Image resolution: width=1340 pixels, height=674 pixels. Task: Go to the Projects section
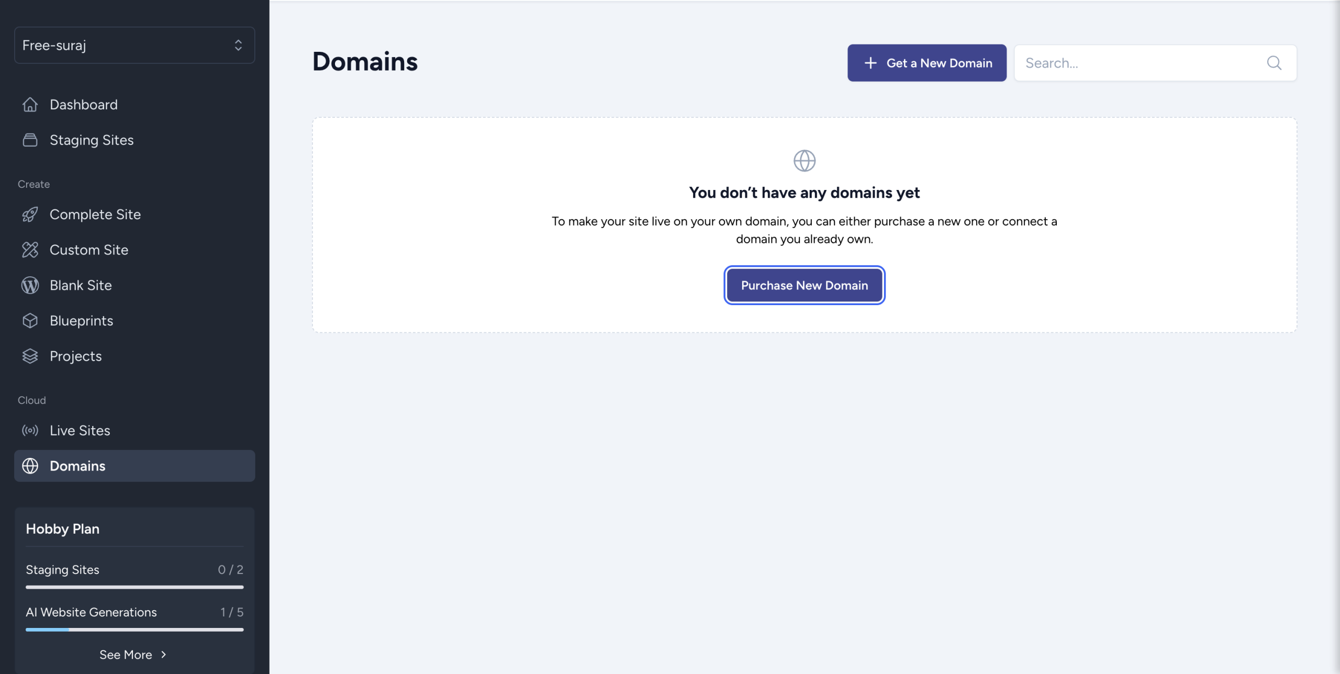click(76, 356)
